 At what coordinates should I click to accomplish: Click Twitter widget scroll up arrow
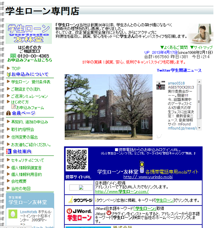point(199,82)
